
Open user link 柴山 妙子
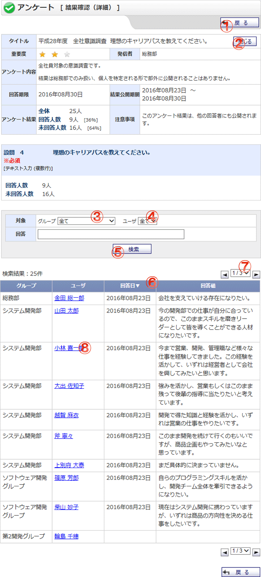[67, 507]
